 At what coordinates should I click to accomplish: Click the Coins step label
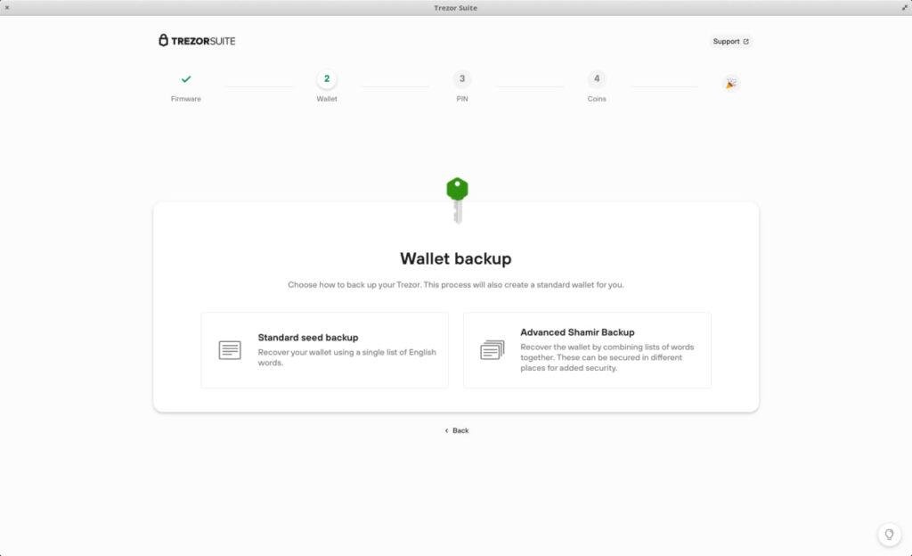[x=597, y=99]
